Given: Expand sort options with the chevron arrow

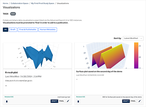Looking at the screenshot, I should coord(141,38).
